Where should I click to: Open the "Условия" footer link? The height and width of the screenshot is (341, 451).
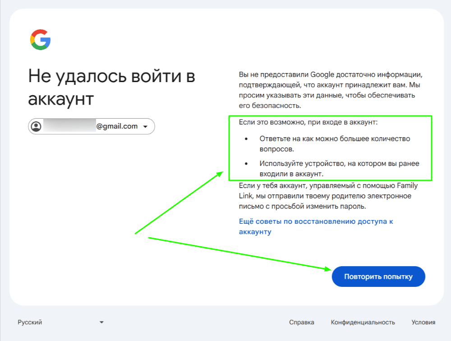pyautogui.click(x=423, y=322)
